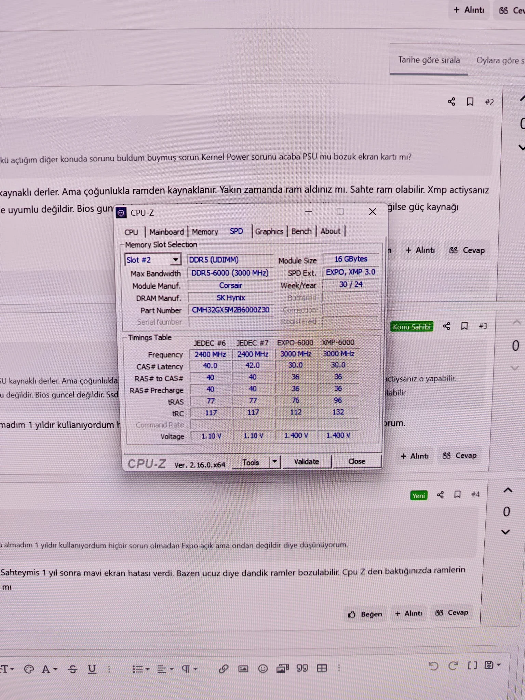Expand the Tools dropdown arrow in CPU-Z
The width and height of the screenshot is (525, 700).
(275, 461)
